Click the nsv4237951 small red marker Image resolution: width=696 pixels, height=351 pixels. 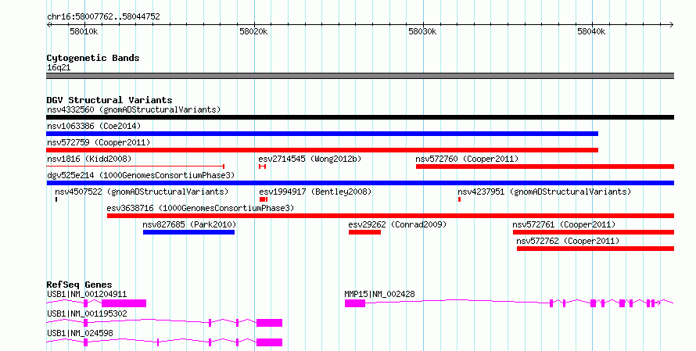point(459,199)
